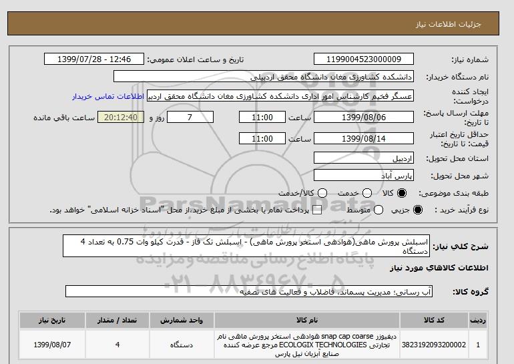
Task: Click product code 3823192093200002 cell
Action: click(434, 345)
